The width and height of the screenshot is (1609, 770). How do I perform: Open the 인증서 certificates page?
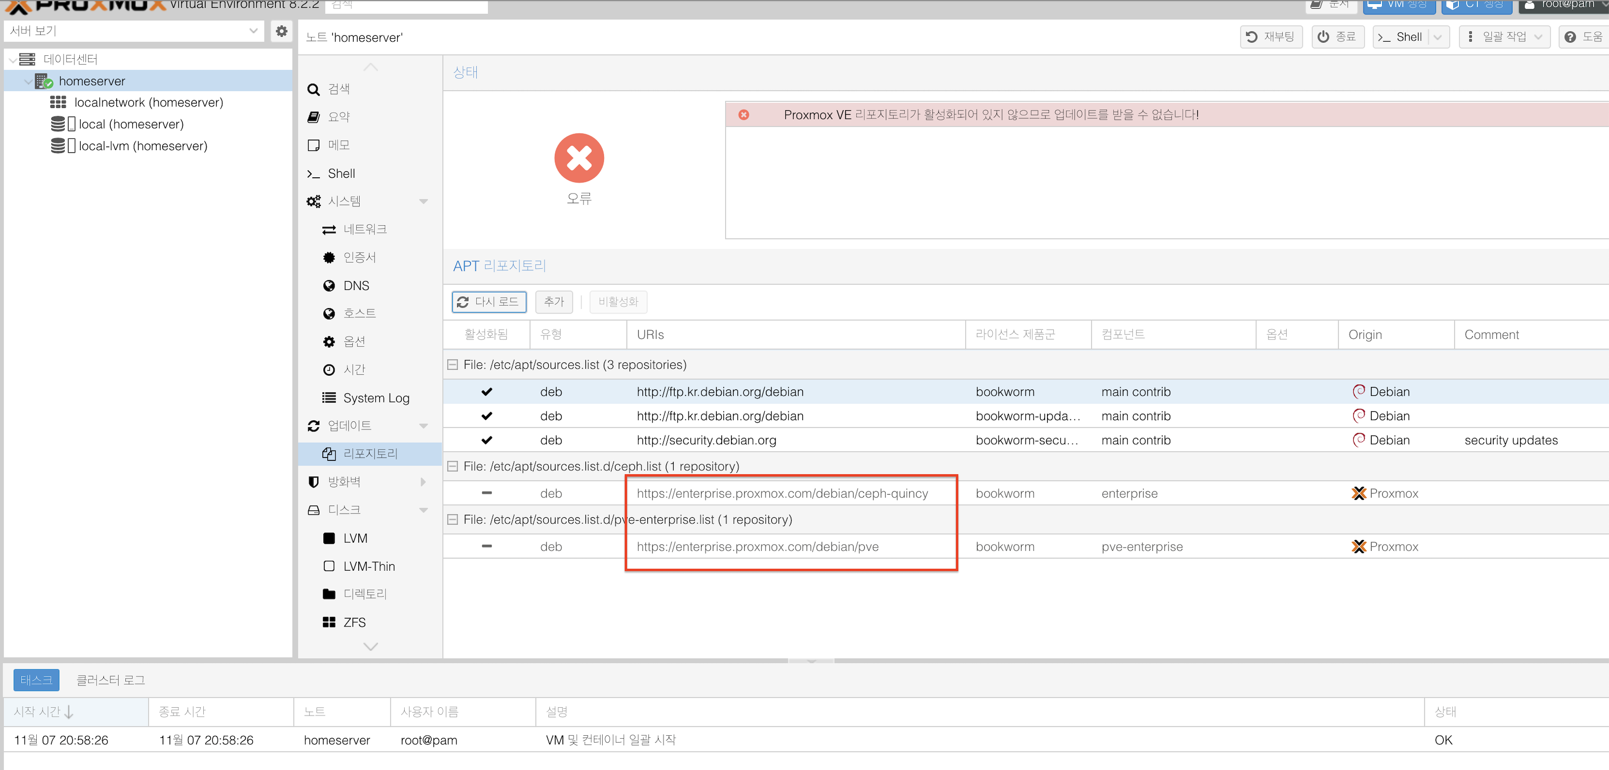370,258
